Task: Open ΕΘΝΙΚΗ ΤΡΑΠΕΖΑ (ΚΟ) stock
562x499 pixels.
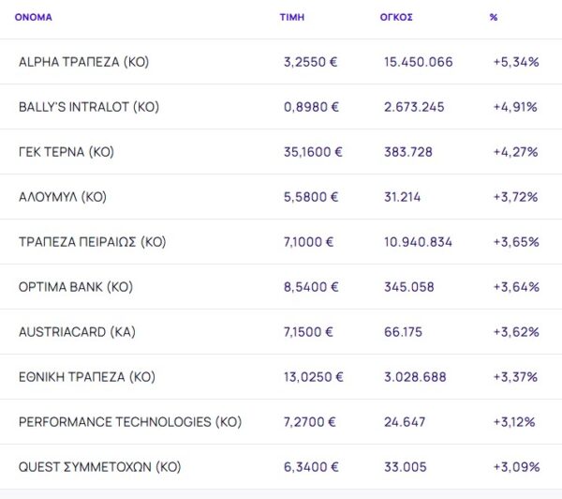Action: pyautogui.click(x=85, y=377)
